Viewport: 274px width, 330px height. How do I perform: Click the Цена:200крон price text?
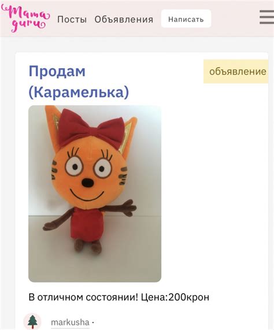point(175,298)
